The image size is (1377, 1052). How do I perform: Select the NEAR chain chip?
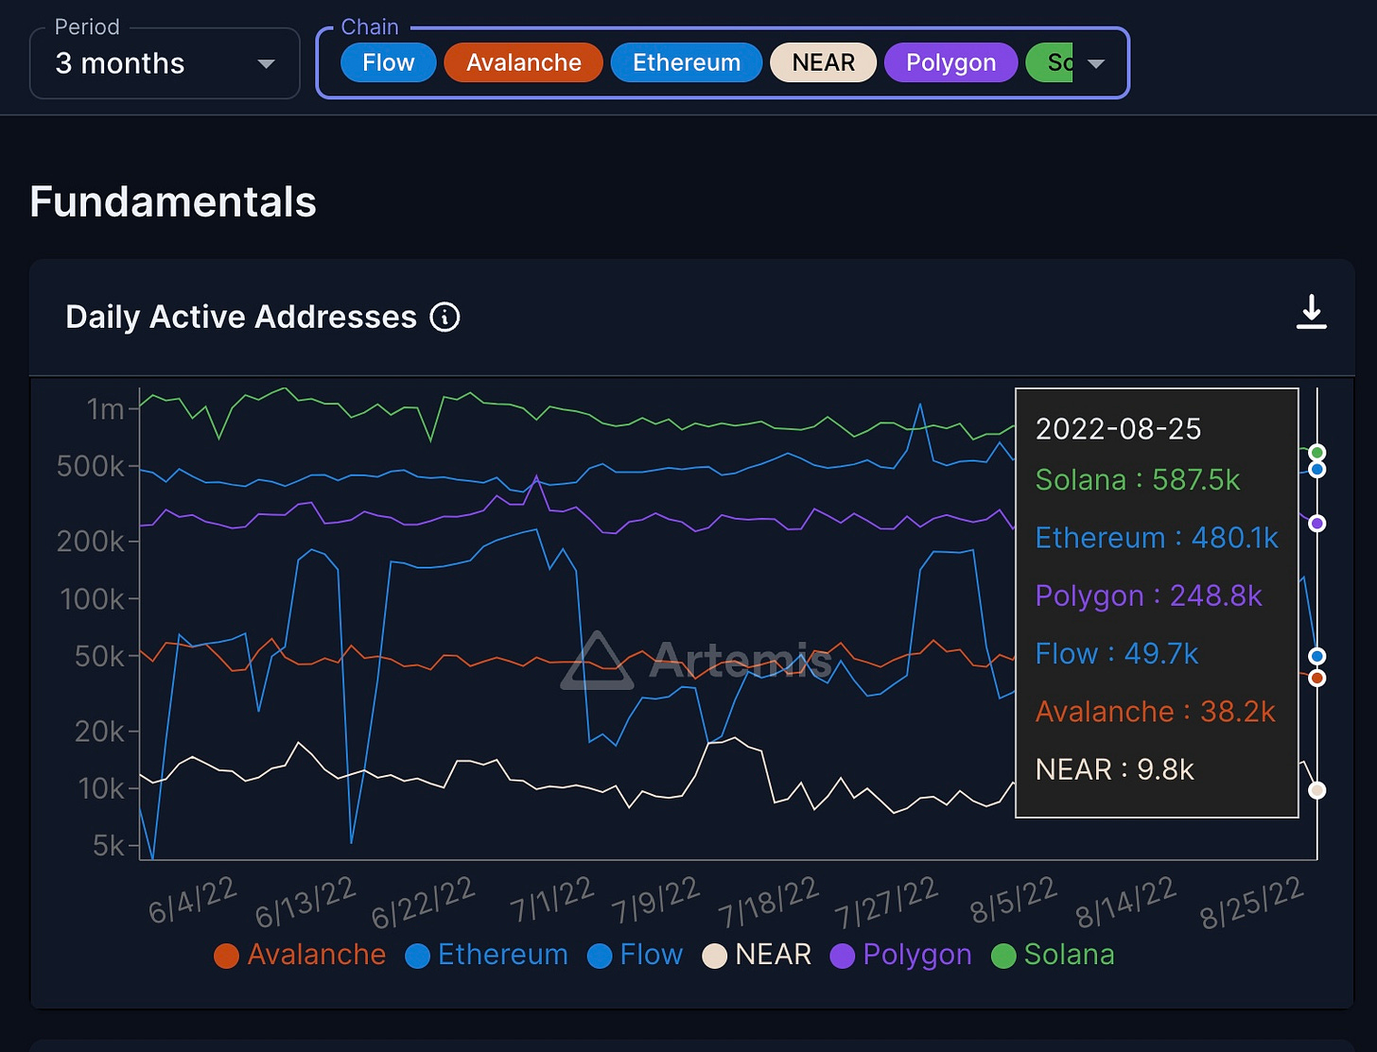[x=824, y=62]
